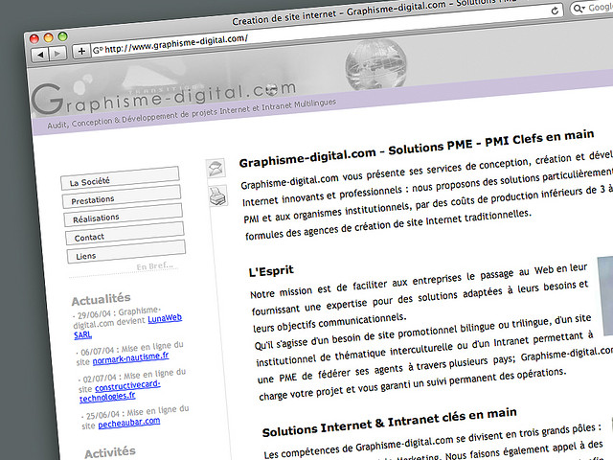Open the Contact menu item

click(125, 234)
